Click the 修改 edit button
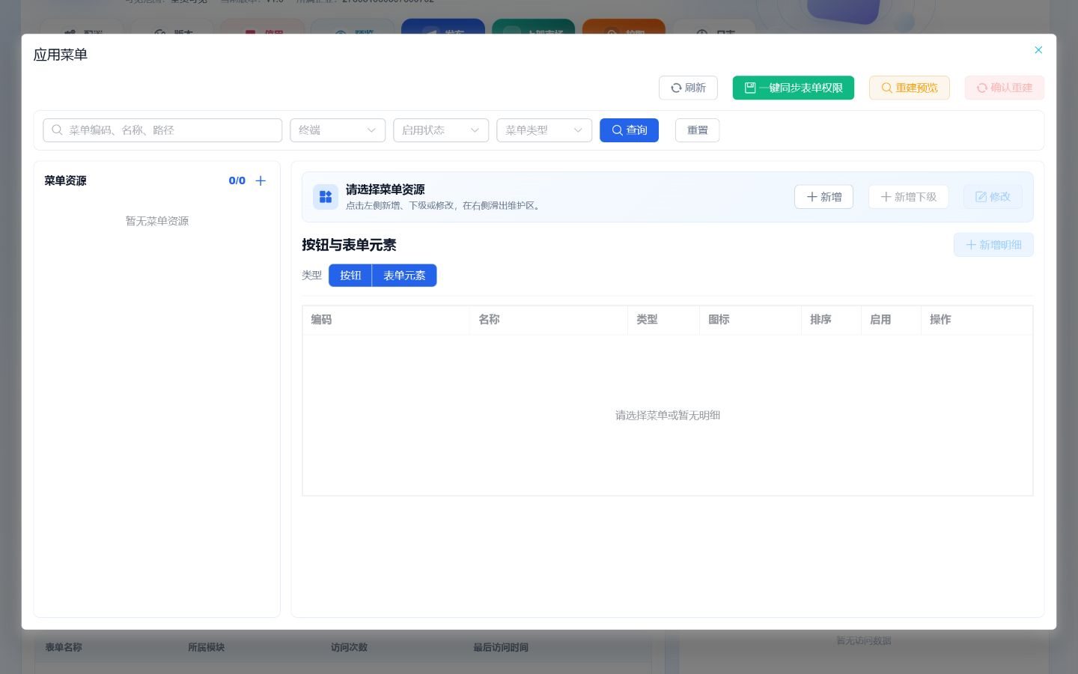 click(x=993, y=197)
